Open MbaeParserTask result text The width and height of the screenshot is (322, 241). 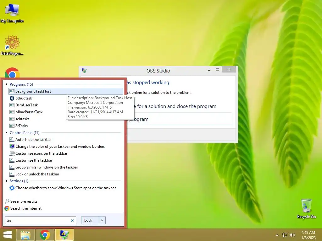coord(29,112)
